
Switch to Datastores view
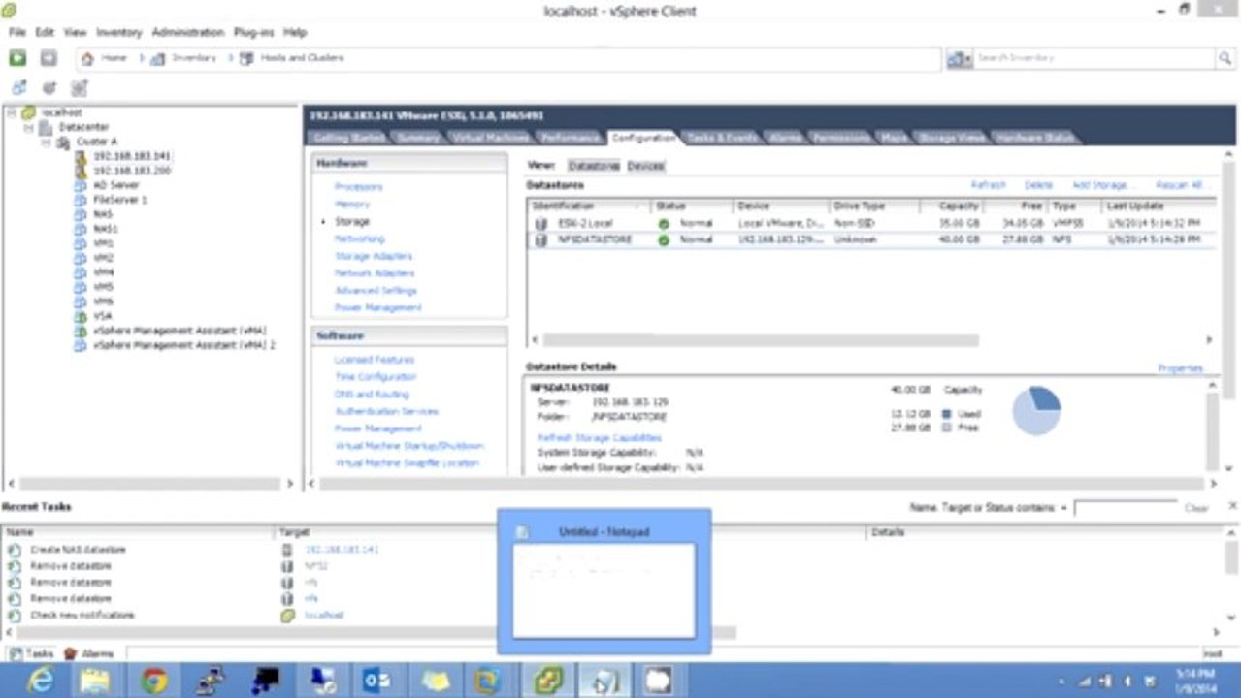tap(593, 166)
